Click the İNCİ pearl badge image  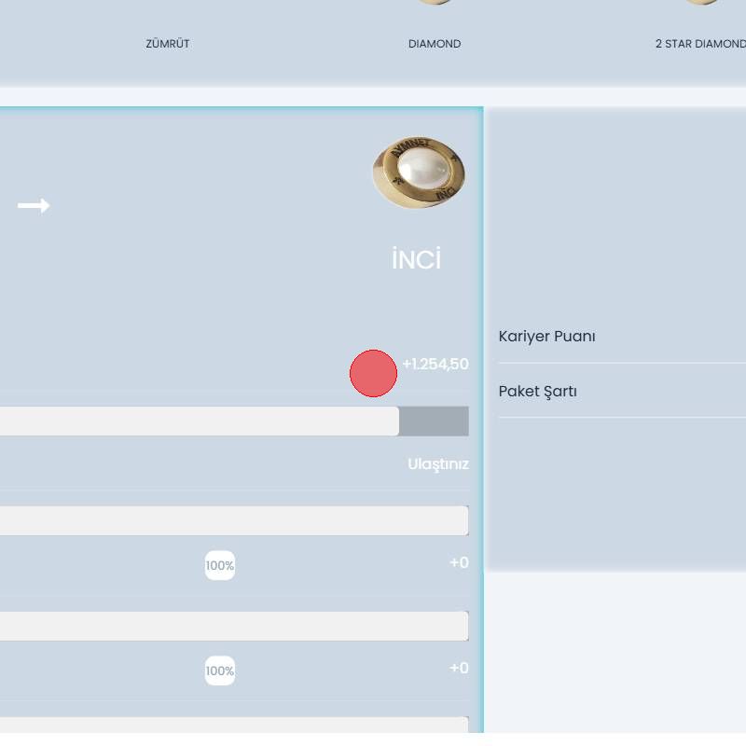coord(418,173)
